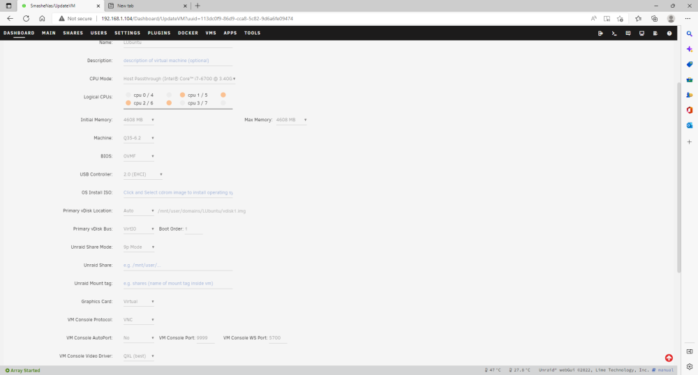
Task: Toggle the cpu 1 checkbox
Action: pos(182,95)
